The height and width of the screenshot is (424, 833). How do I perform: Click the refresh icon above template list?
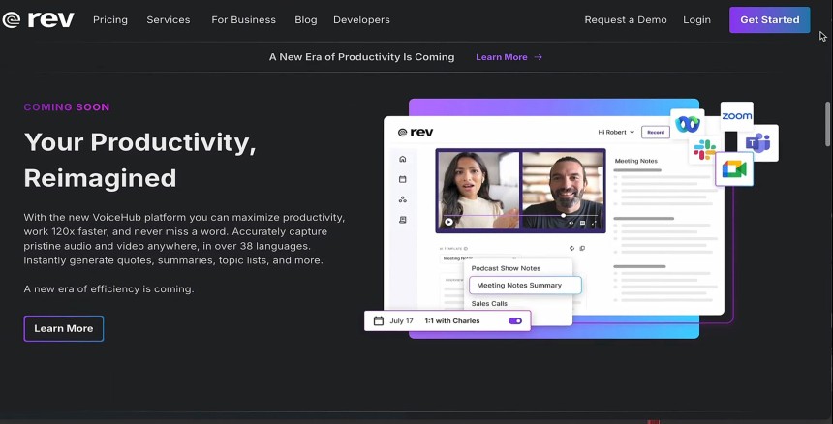pos(572,249)
